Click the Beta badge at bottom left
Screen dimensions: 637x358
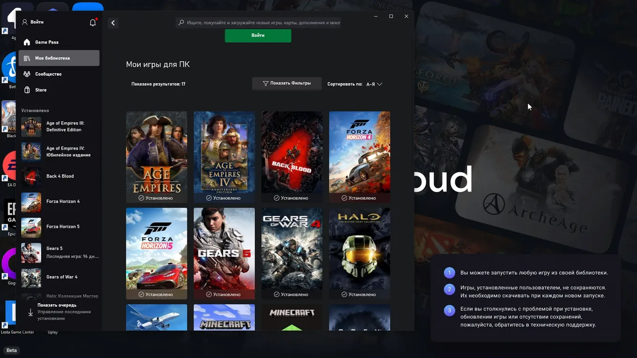click(x=12, y=350)
